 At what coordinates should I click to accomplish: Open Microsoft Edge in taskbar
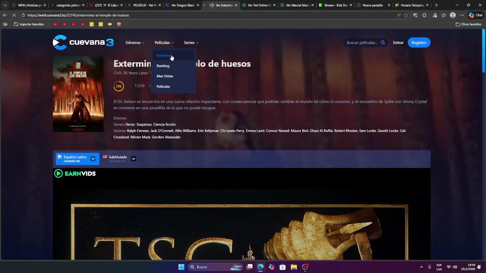point(260,267)
